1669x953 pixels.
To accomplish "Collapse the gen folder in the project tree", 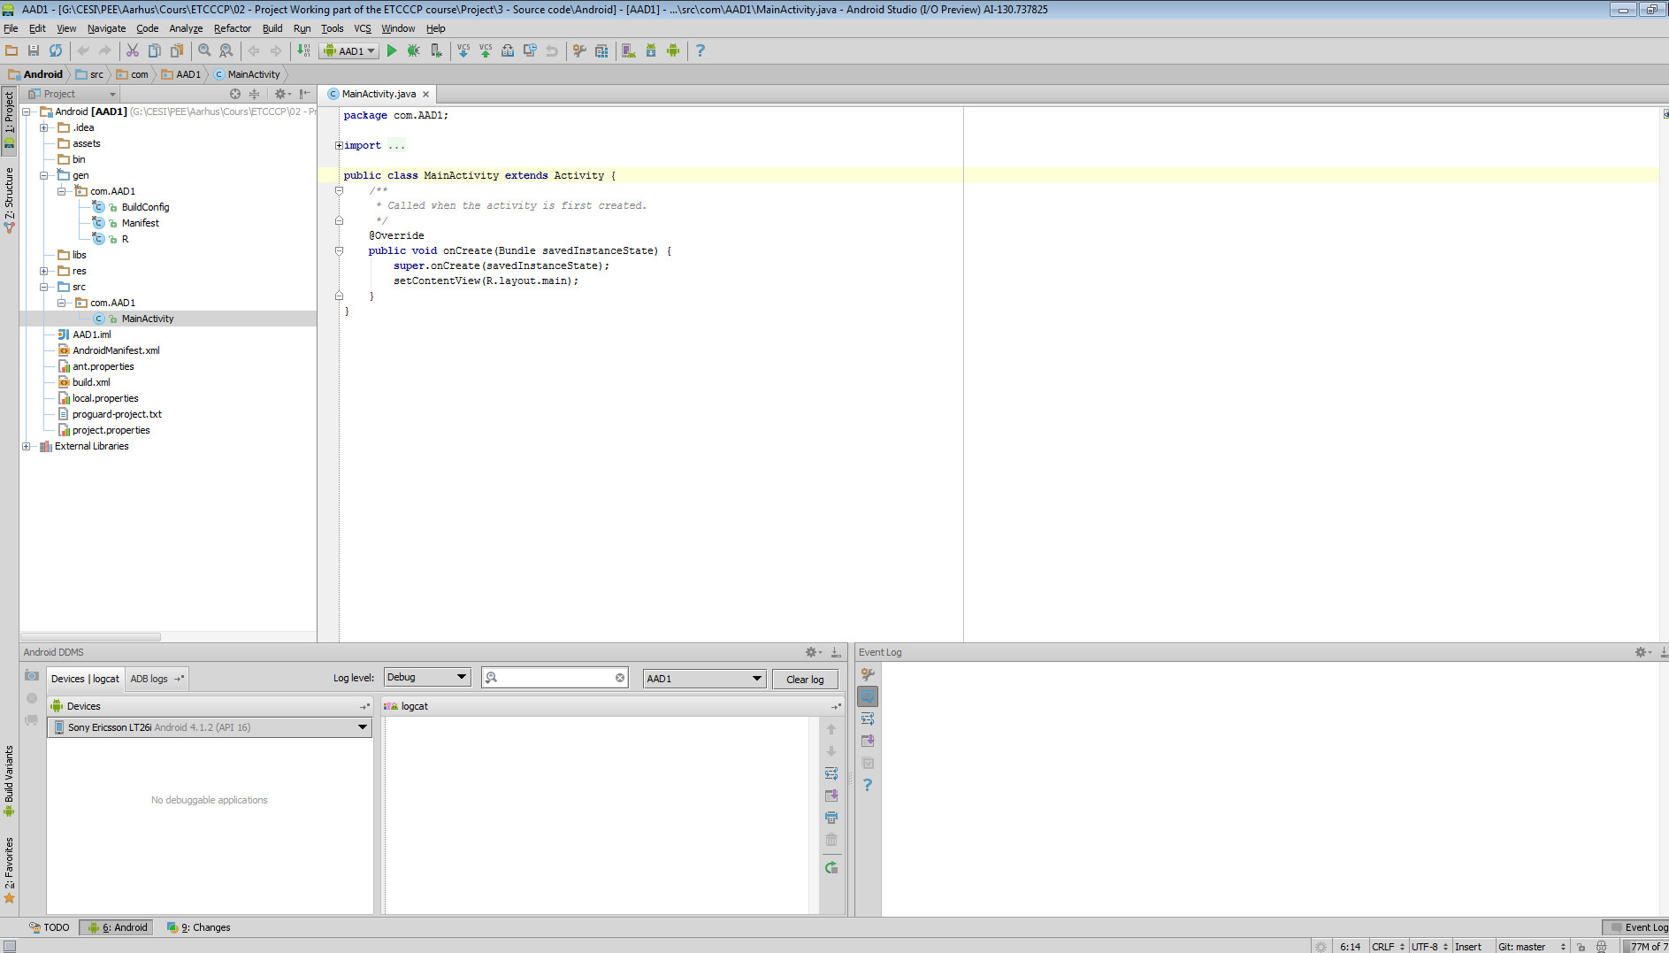I will tap(43, 175).
